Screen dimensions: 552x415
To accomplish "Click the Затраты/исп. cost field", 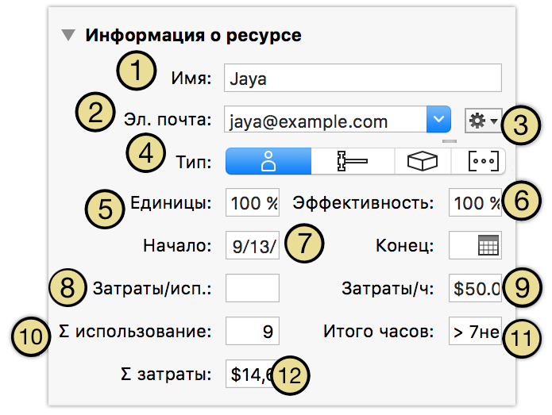I will (253, 288).
